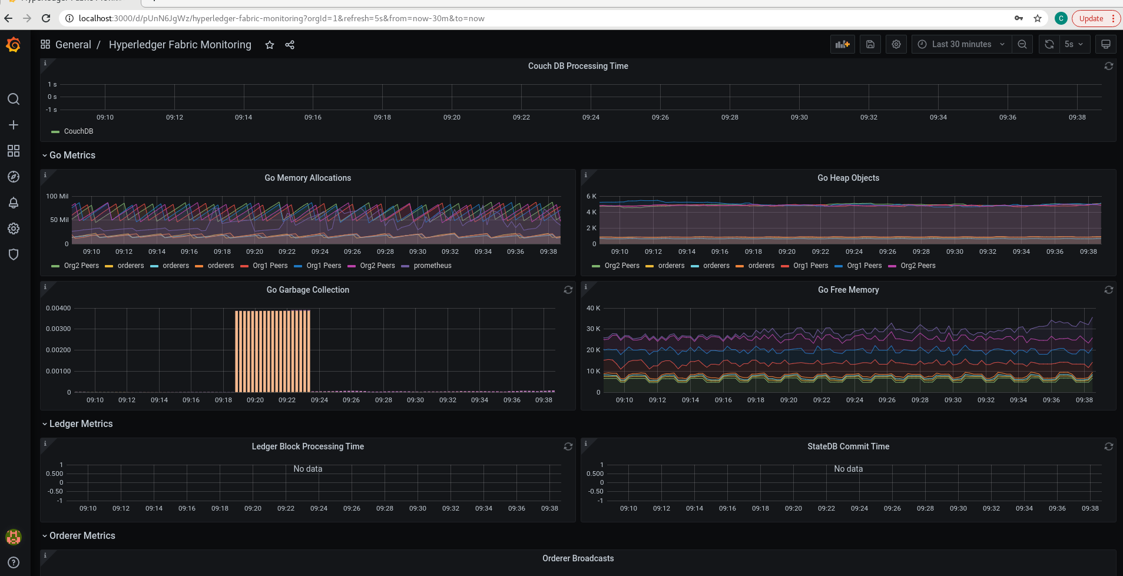Viewport: 1123px width, 576px height.
Task: Click the browser profile avatar C
Action: 1061,18
